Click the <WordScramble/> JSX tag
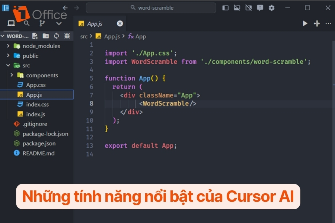This screenshot has width=335, height=223. tap(168, 103)
